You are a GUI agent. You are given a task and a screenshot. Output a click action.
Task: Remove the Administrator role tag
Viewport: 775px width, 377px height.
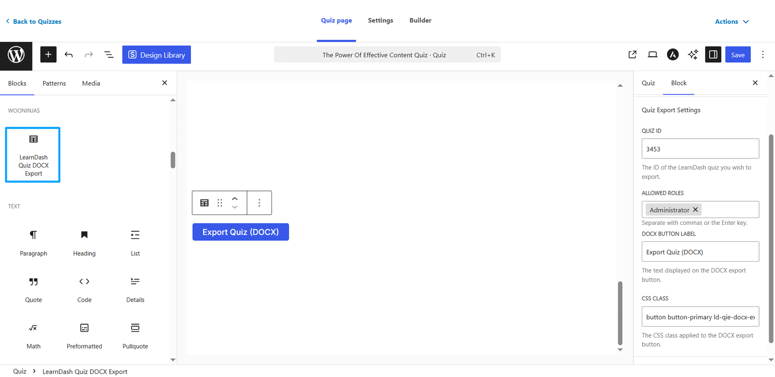coord(696,210)
